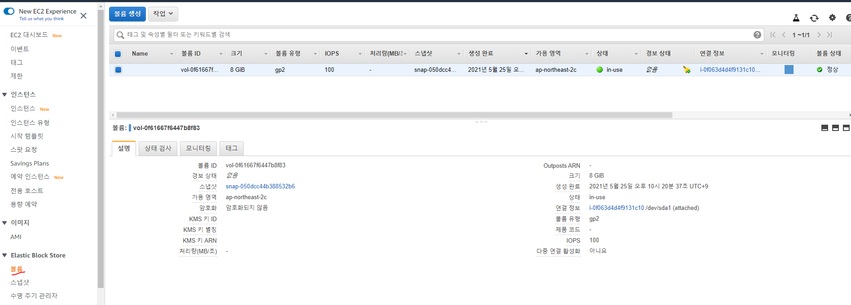This screenshot has height=305, width=851.
Task: Open 제한 in sidebar
Action: click(17, 76)
